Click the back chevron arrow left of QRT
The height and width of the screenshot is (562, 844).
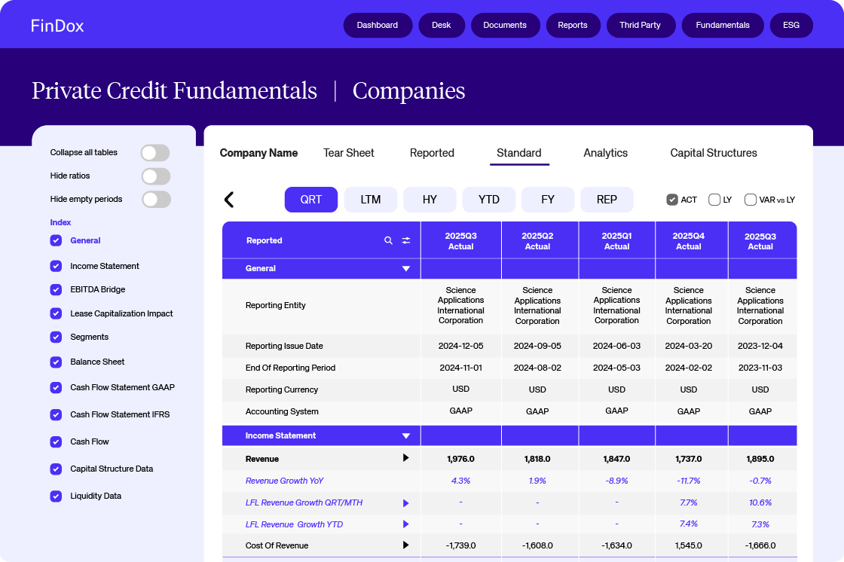[x=229, y=200]
